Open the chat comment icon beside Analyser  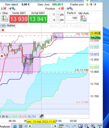pos(14,126)
